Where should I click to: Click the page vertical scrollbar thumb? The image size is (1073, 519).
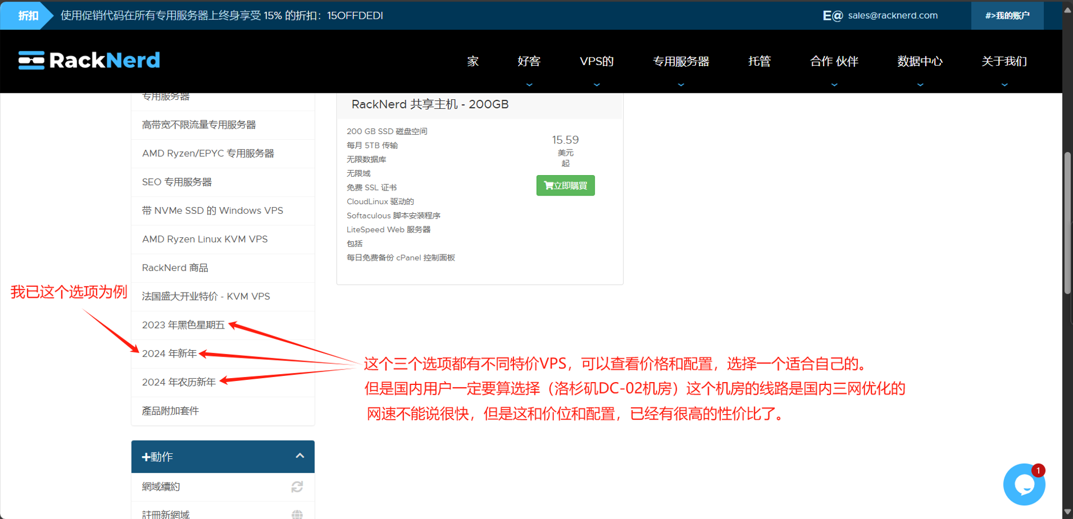tap(1067, 222)
